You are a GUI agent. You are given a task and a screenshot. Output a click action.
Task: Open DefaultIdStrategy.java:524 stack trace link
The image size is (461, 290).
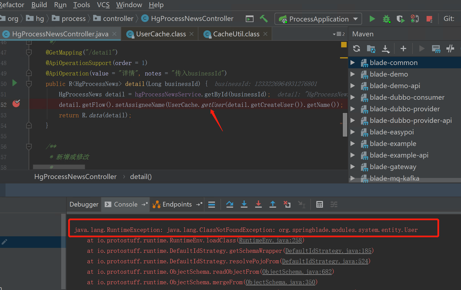pos(325,261)
